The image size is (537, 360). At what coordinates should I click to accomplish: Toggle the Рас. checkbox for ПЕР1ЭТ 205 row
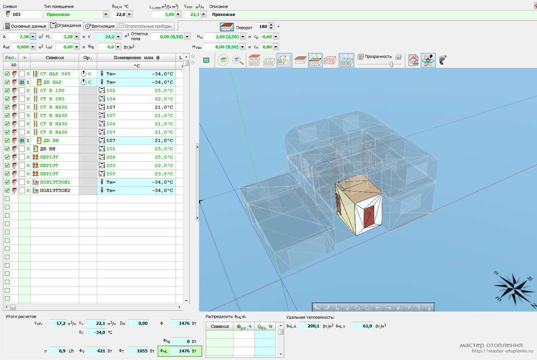point(7,174)
